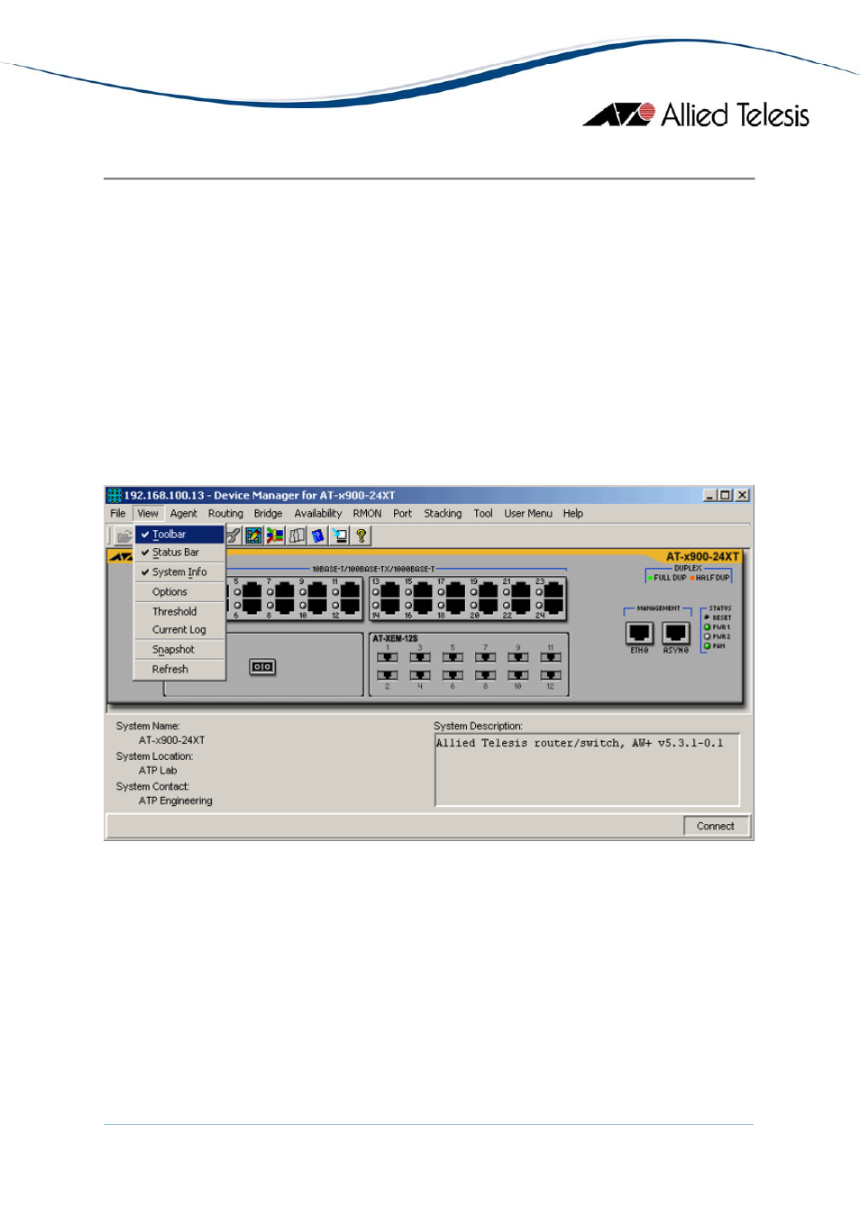Open the File menu
860x1217 pixels.
(118, 514)
